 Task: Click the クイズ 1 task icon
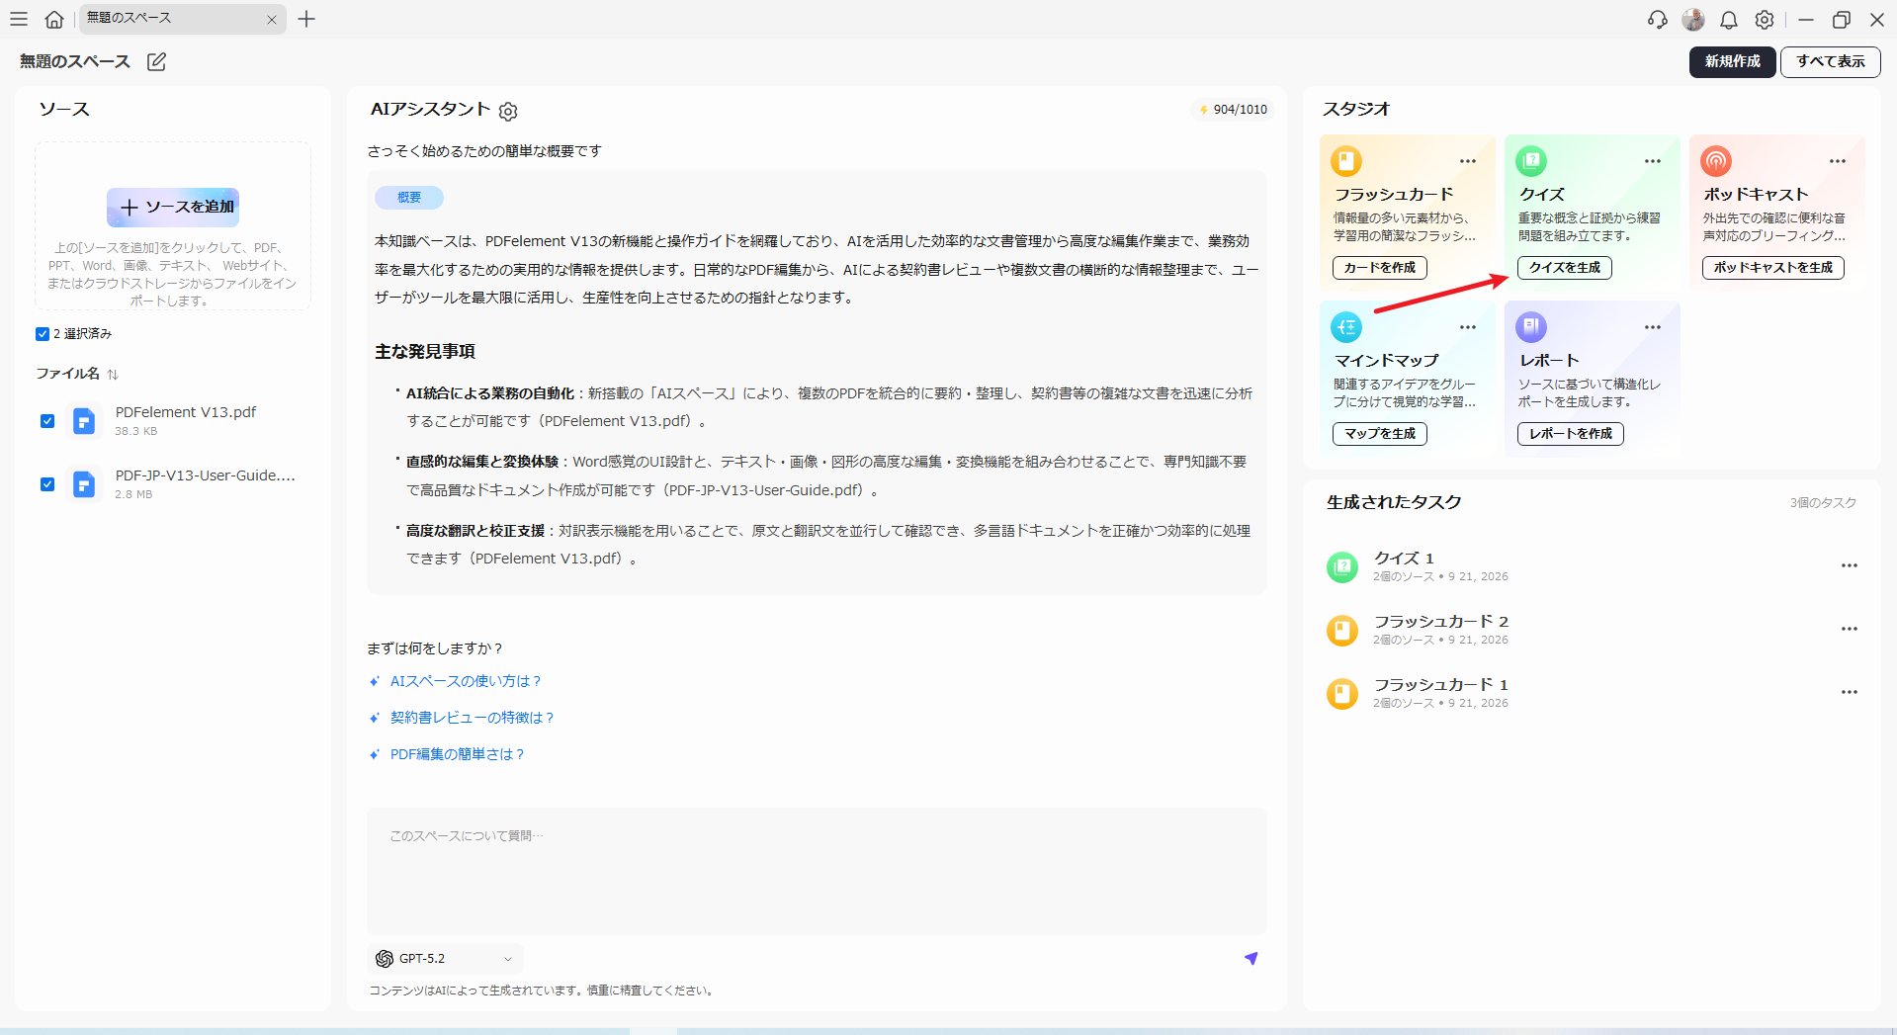[1342, 567]
